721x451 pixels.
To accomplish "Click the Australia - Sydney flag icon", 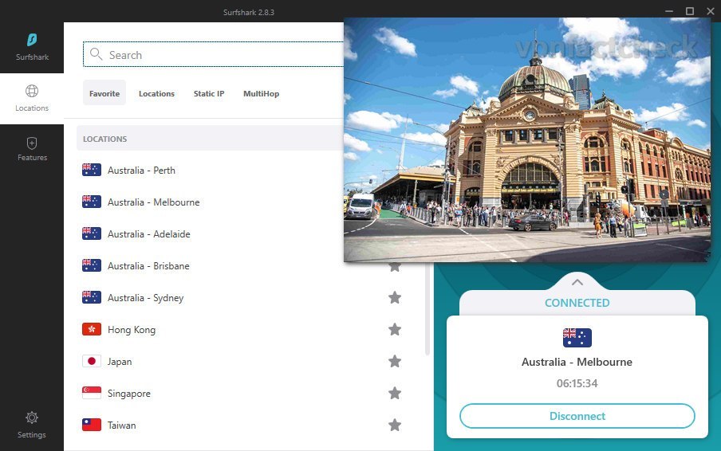I will pyautogui.click(x=92, y=297).
